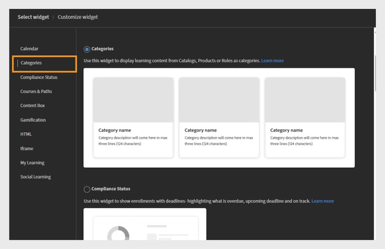The height and width of the screenshot is (249, 385).
Task: Click the vertical scrollbar on the right
Action: pyautogui.click(x=375, y=74)
